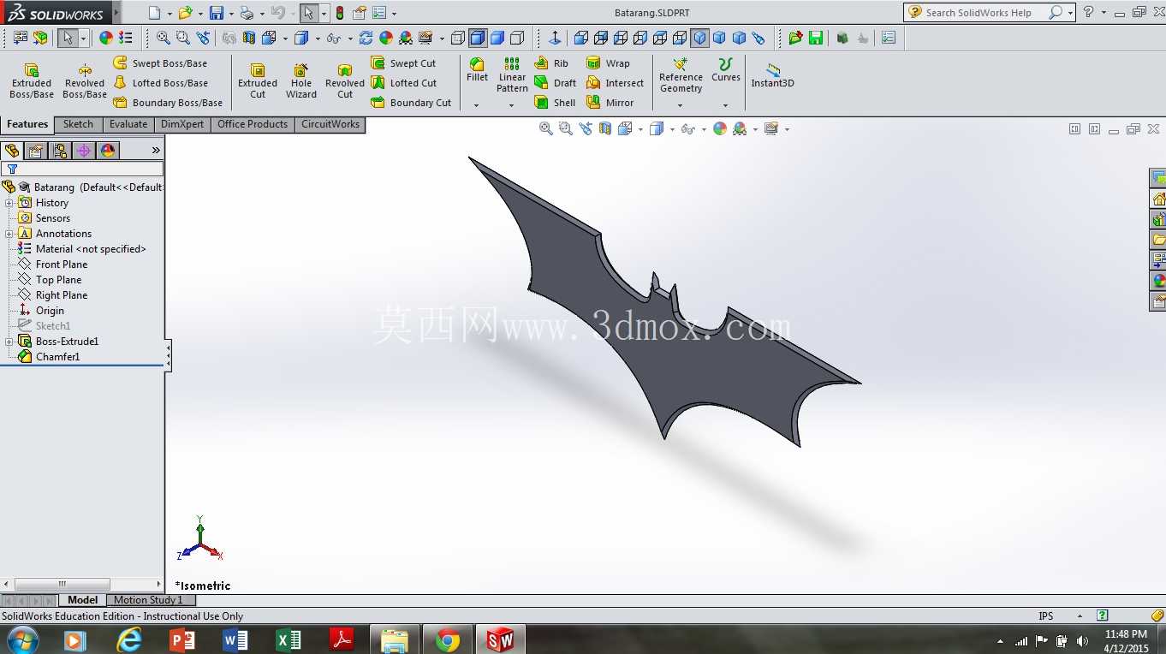Select the Mirror feature
This screenshot has height=654, width=1166.
click(x=610, y=103)
